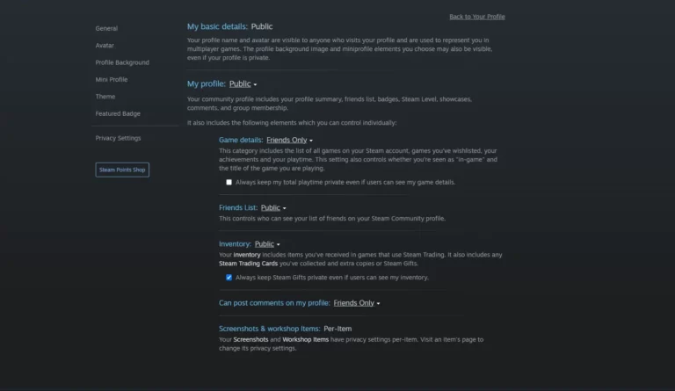
Task: Open the My profile Public dropdown
Action: tap(243, 83)
